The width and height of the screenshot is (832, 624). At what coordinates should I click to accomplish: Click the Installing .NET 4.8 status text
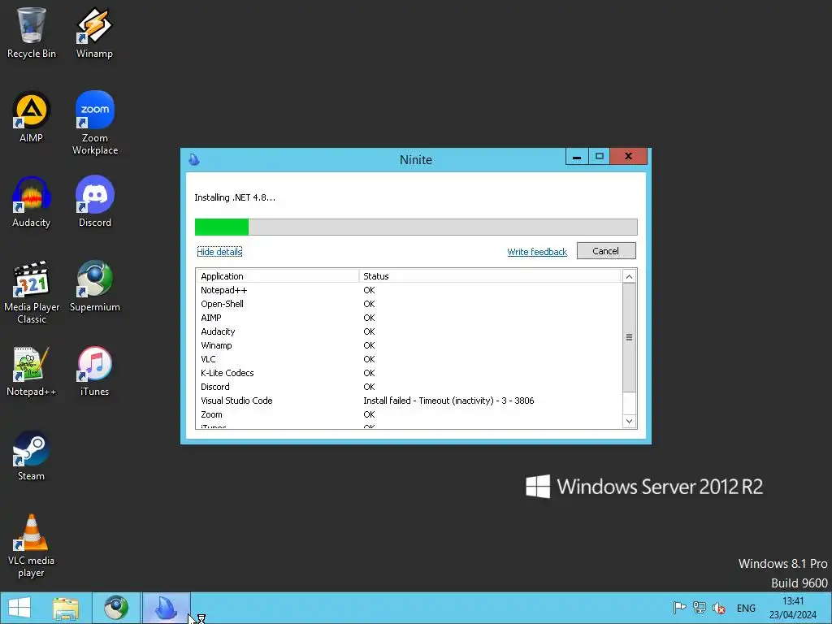coord(235,197)
